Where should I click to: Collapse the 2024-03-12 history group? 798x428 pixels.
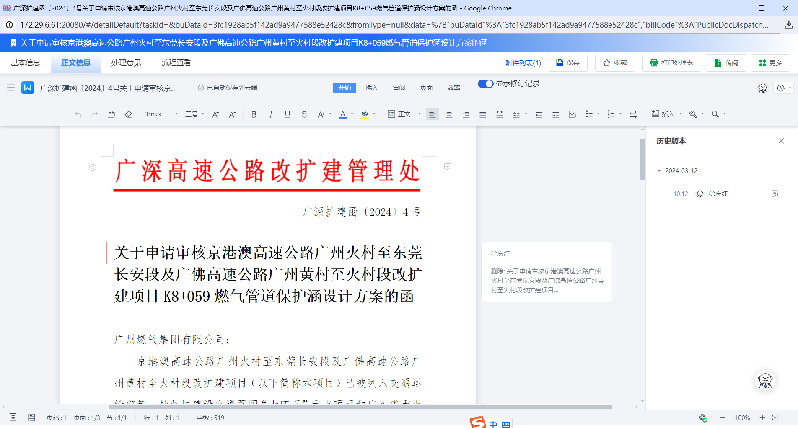[659, 171]
